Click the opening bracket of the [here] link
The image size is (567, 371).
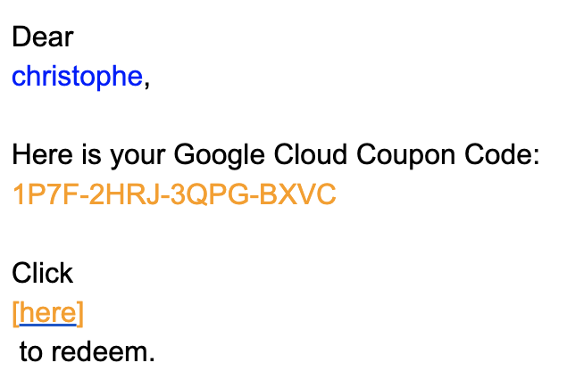pos(15,312)
